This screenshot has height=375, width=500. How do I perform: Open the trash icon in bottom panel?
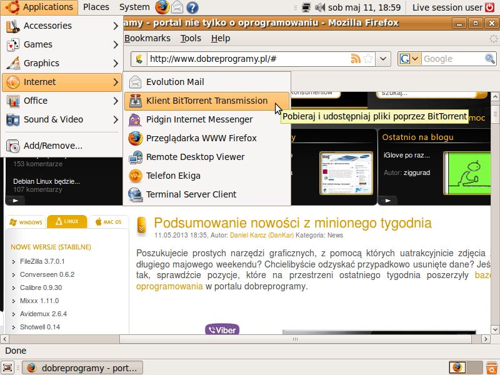pyautogui.click(x=492, y=367)
